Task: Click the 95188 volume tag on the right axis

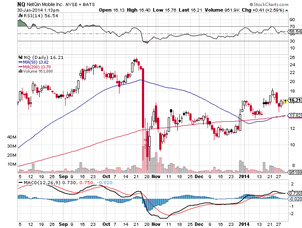Action: tap(295, 173)
